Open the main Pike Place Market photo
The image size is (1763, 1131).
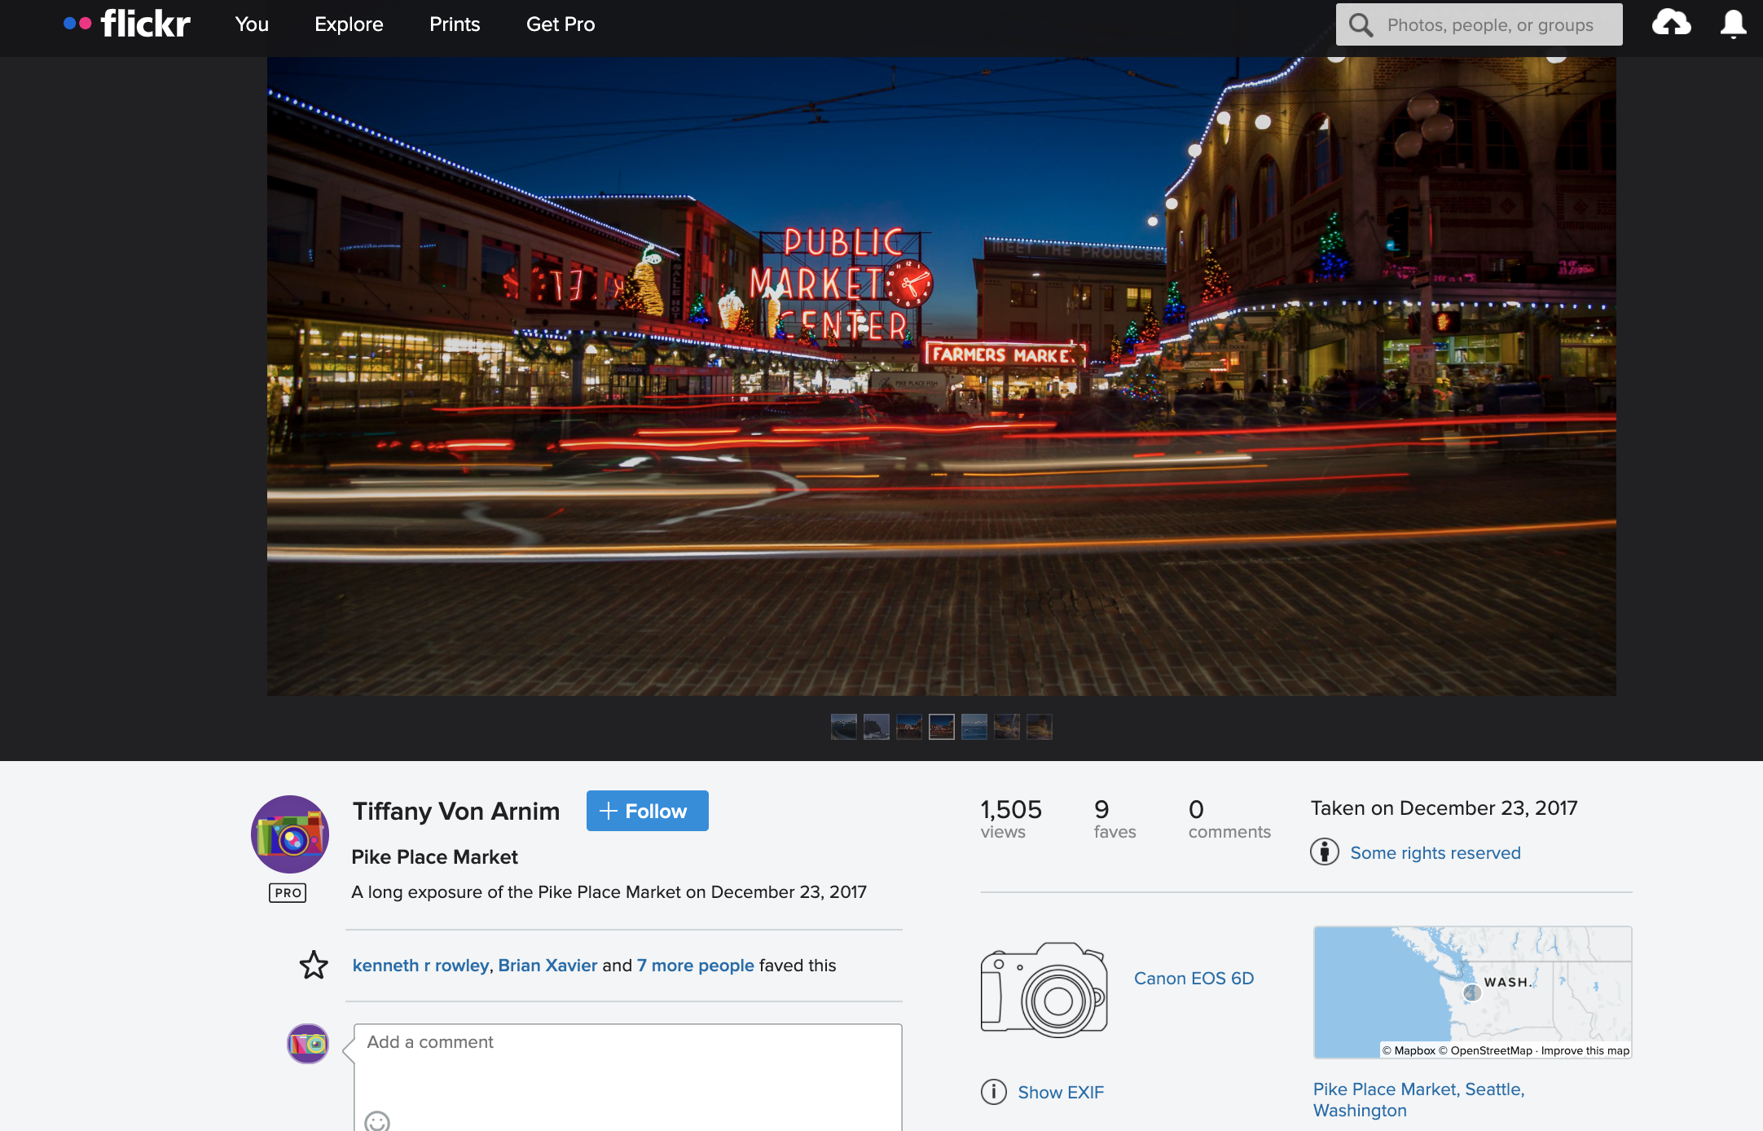942,376
